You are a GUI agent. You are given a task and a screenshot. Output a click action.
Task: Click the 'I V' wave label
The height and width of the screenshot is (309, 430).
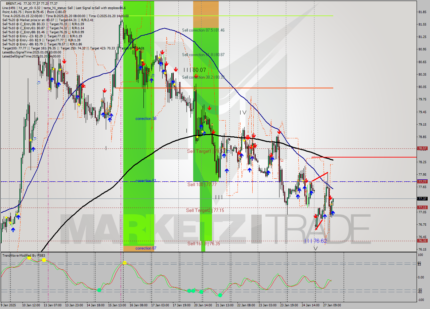coord(243,113)
